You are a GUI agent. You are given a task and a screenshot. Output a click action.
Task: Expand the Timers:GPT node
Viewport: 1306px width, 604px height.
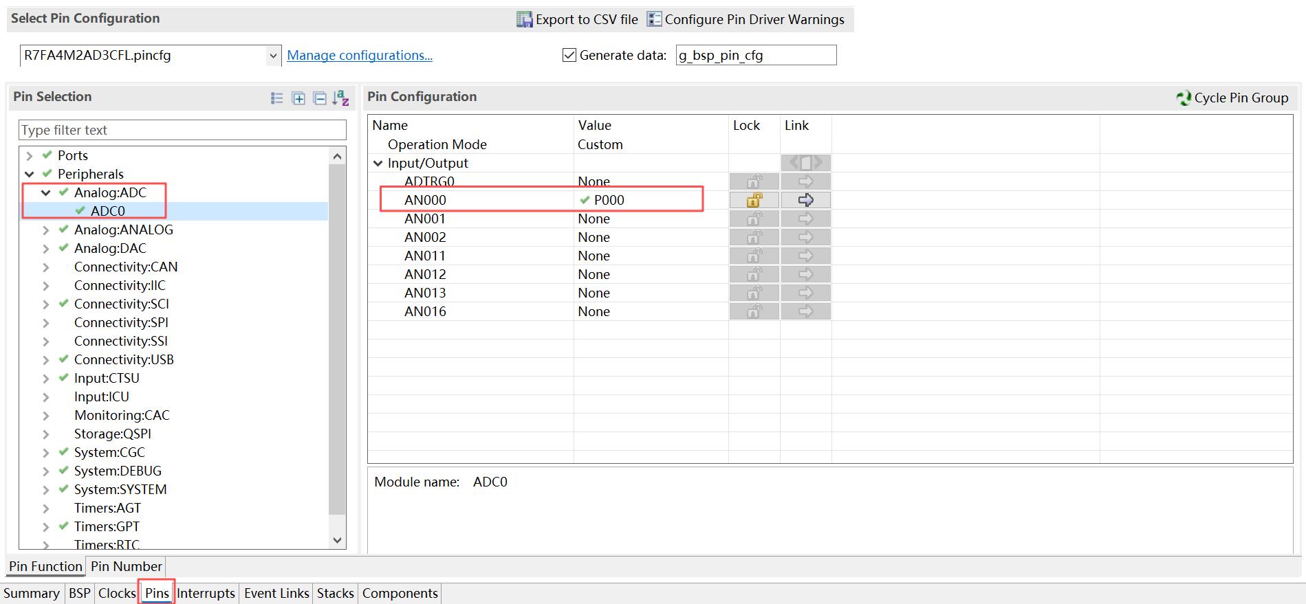[46, 527]
